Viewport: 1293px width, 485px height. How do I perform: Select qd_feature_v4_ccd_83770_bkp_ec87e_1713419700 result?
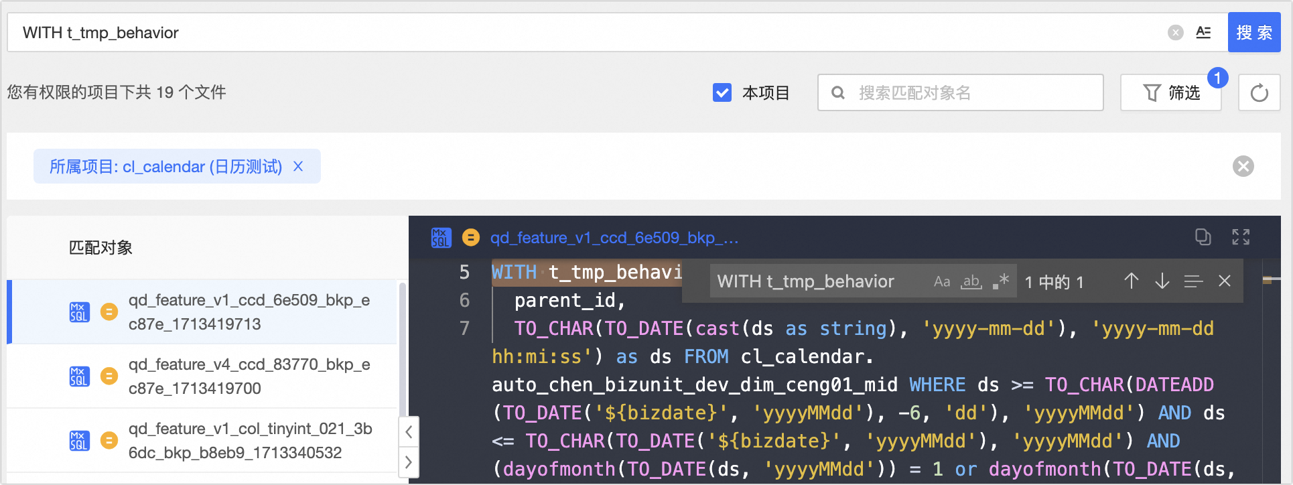tap(202, 376)
